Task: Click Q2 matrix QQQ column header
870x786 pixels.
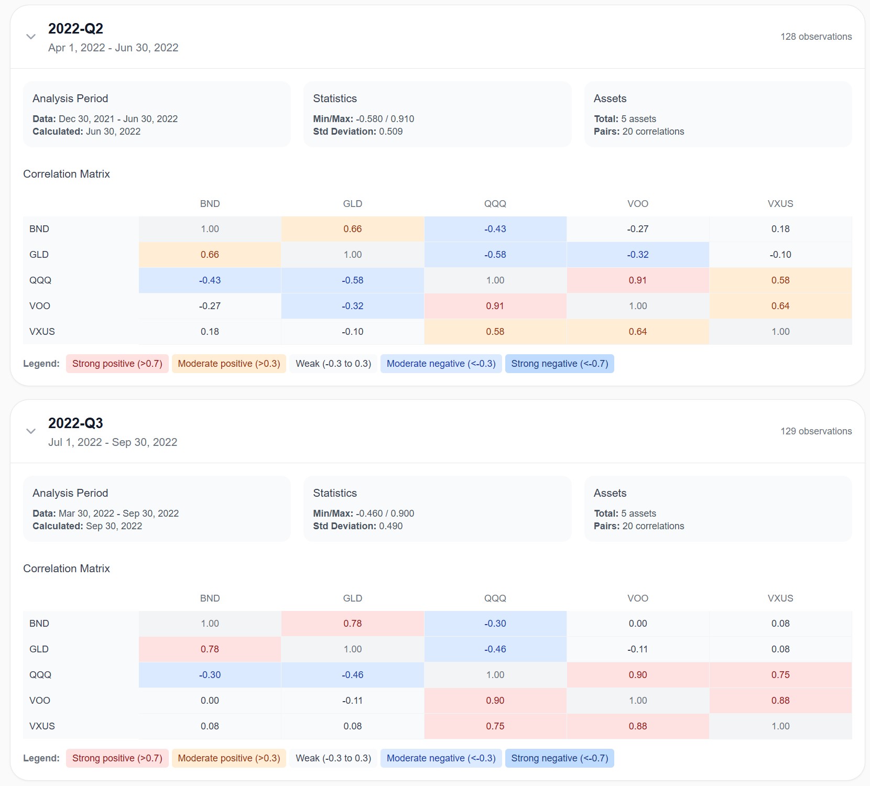Action: tap(495, 204)
